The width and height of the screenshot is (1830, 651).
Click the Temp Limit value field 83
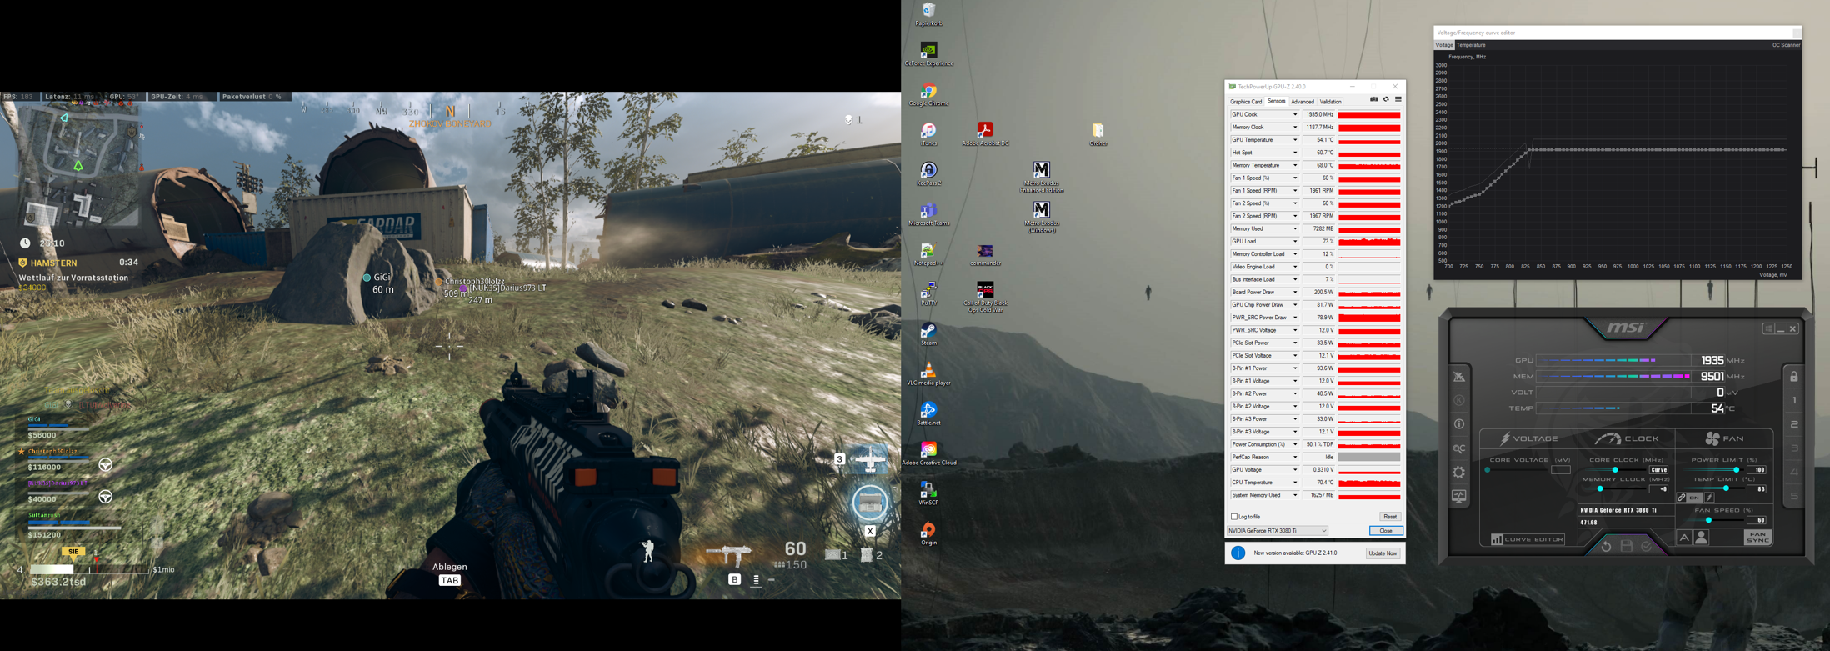coord(1757,489)
